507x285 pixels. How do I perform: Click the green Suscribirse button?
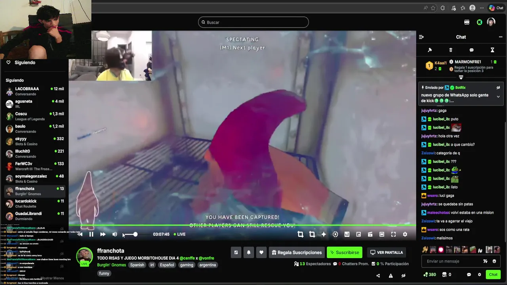[x=345, y=253]
